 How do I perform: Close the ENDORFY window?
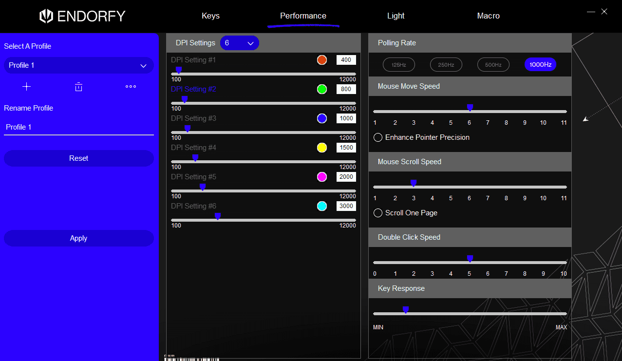point(604,12)
